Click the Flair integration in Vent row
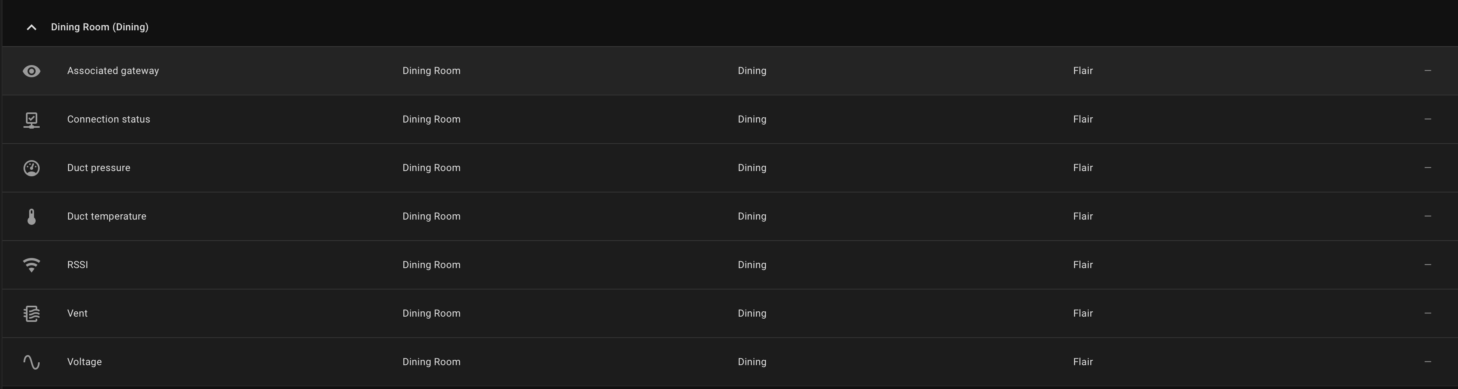Screen dimensions: 1458x389 tap(1083, 313)
